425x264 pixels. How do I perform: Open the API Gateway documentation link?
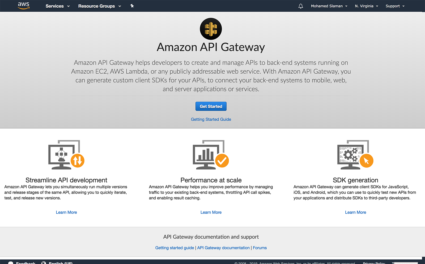[x=223, y=248]
